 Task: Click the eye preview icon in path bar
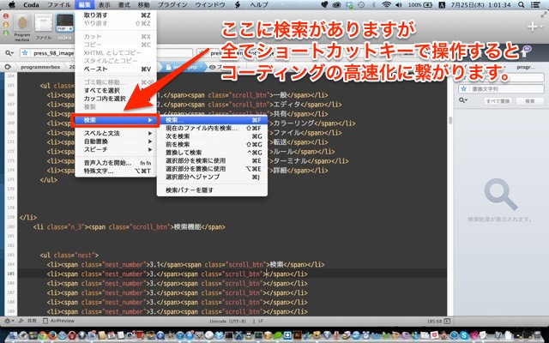coord(212,67)
